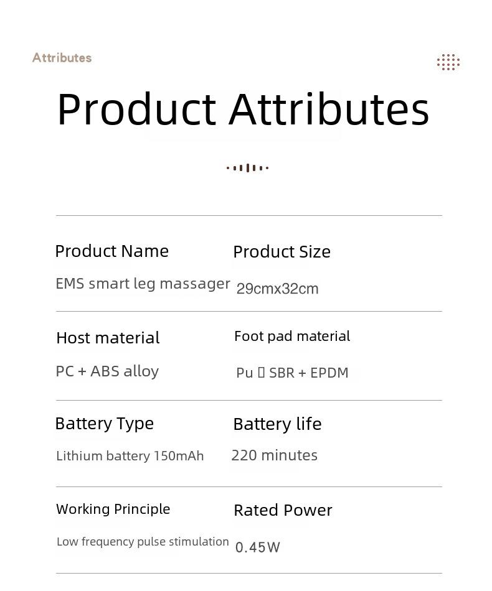Select the "Battery Type" label
The image size is (492, 591).
tap(105, 424)
